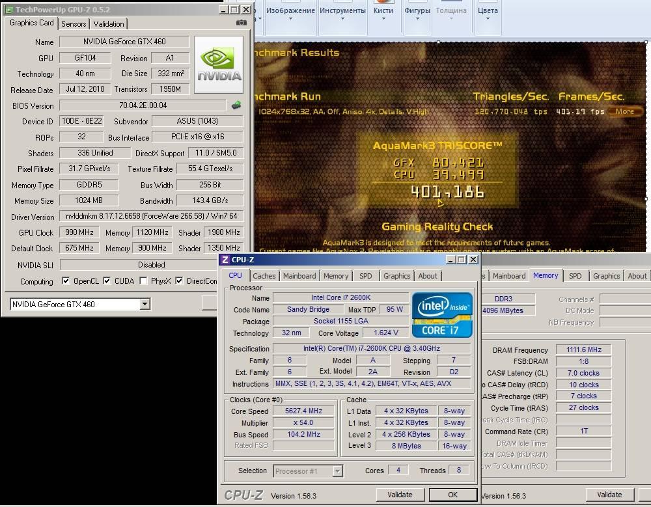Image resolution: width=651 pixels, height=507 pixels.
Task: Click the BIOS Version field
Action: 143,105
